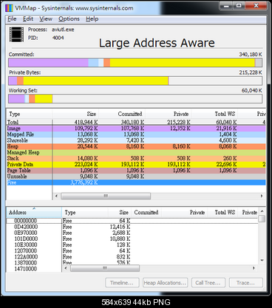The height and width of the screenshot is (308, 272).
Task: Click the Timeline... button
Action: pos(122,283)
